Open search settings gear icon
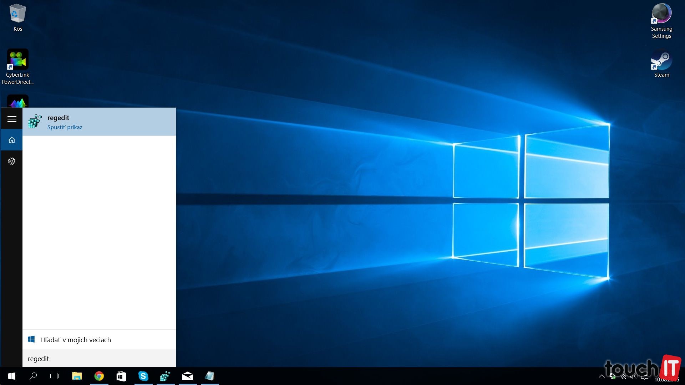The width and height of the screenshot is (685, 385). pos(12,161)
